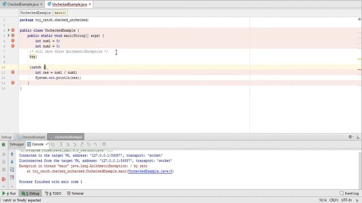Toggle the breakpoint on line 11
The height and width of the screenshot is (203, 362).
point(13,72)
